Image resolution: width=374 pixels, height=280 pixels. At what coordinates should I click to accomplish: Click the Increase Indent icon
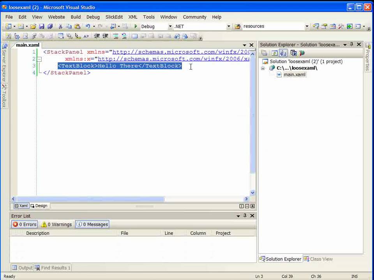(105, 36)
